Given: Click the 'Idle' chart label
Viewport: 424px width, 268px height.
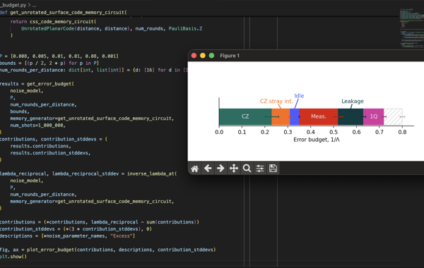Looking at the screenshot, I should (x=299, y=96).
